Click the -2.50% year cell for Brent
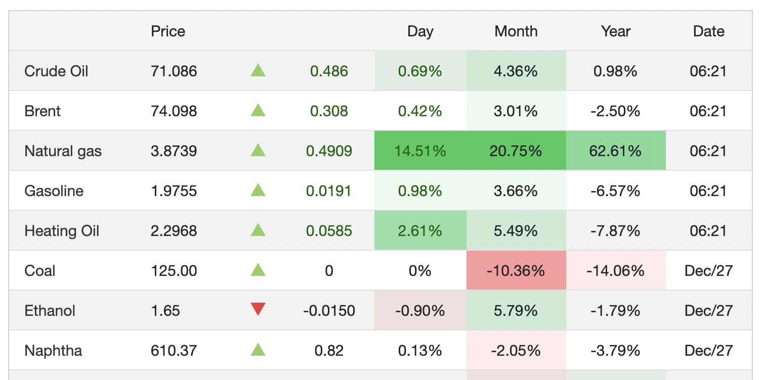Screen dimensions: 759x380 pos(616,111)
